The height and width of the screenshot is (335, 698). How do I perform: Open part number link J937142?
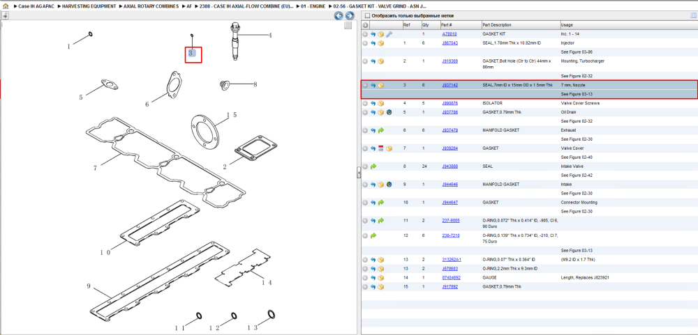pos(450,85)
